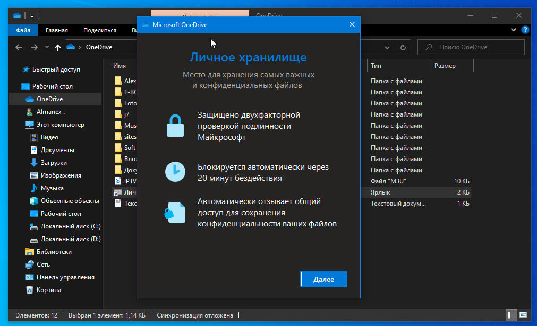Viewport: 537px width, 326px height.
Task: Click the locked file sharing icon
Action: [x=175, y=212]
